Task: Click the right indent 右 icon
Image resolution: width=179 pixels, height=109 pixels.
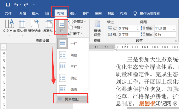Action: 110,34
